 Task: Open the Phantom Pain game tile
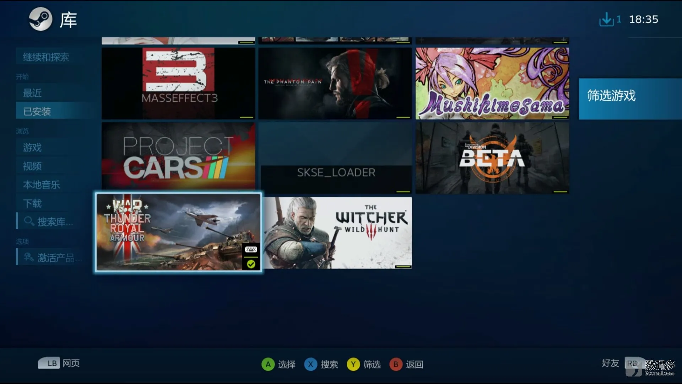335,84
